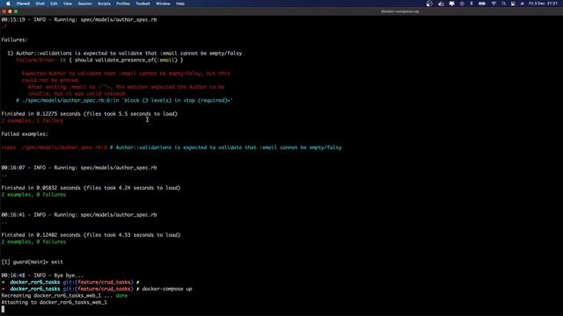Close the iTerm2 window with red button
Viewport: 563px width, 316px height.
pos(4,11)
